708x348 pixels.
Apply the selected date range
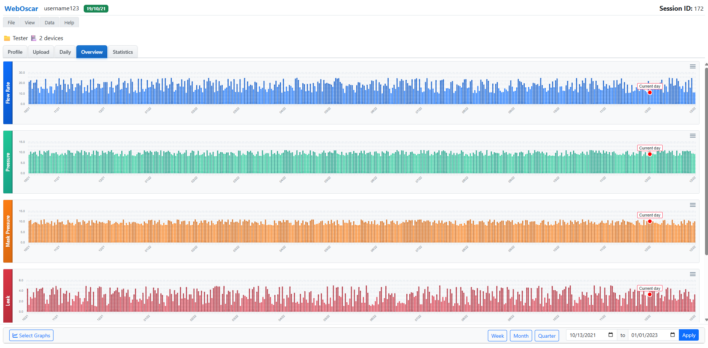click(688, 335)
